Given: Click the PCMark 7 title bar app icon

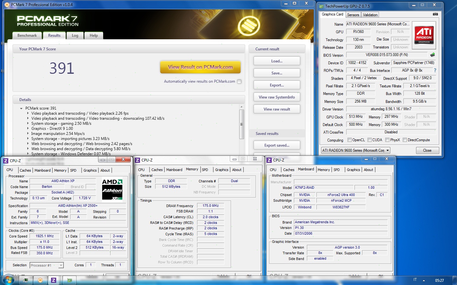Looking at the screenshot, I should coord(7,5).
